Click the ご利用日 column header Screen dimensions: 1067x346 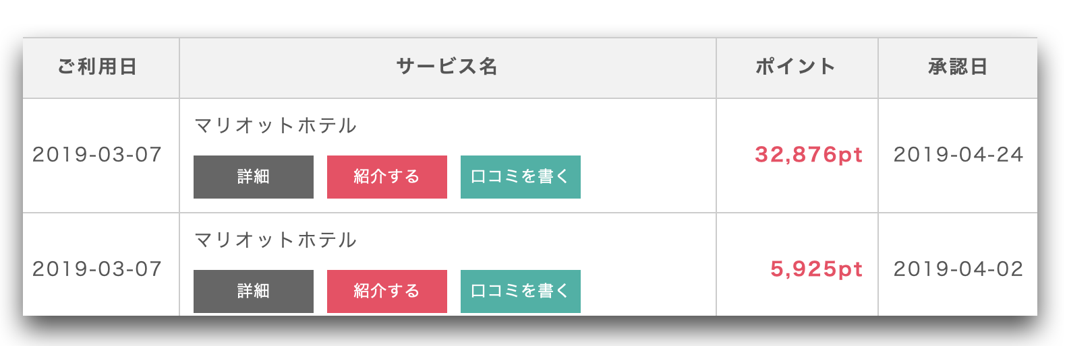click(98, 67)
